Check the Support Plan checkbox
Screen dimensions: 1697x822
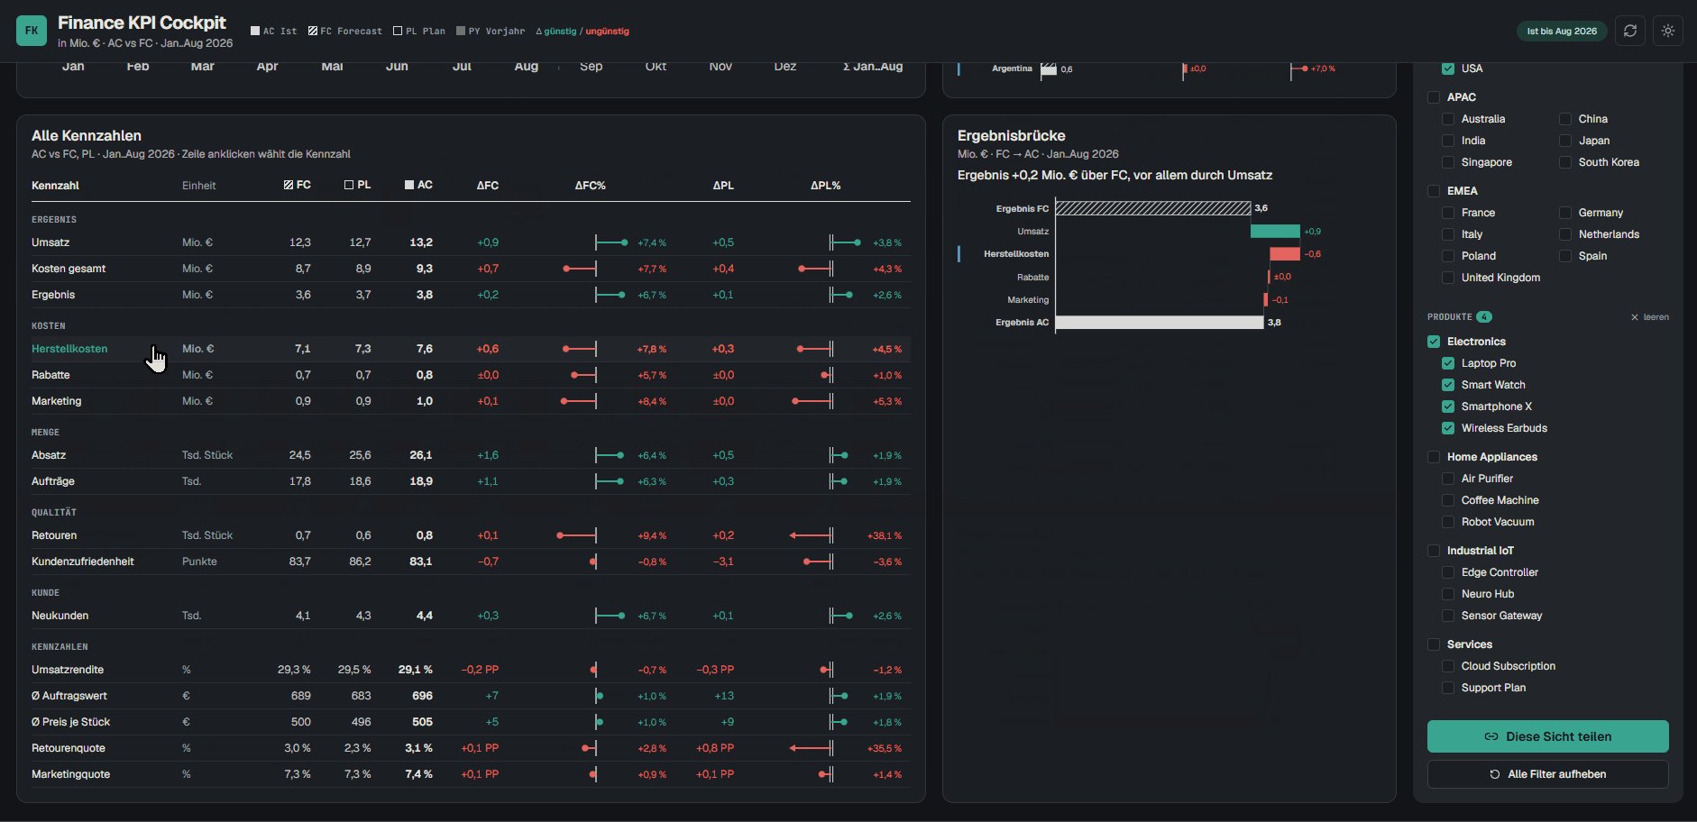(1448, 688)
